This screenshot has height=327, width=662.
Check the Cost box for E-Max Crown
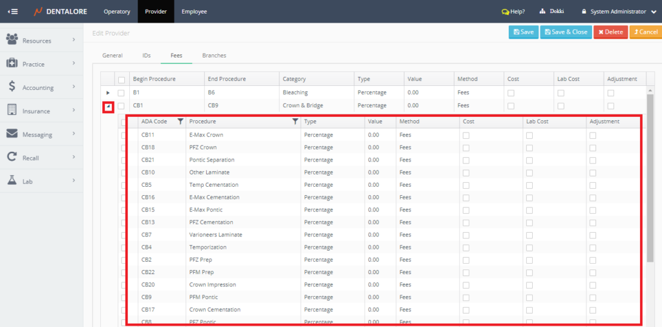tap(466, 135)
